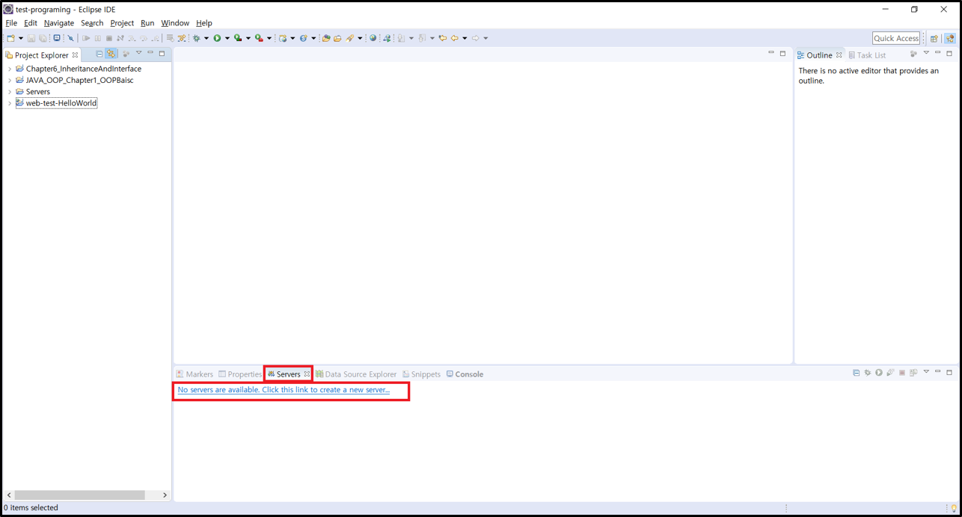Close the Project Explorer tab
Image resolution: width=962 pixels, height=517 pixels.
coord(75,55)
